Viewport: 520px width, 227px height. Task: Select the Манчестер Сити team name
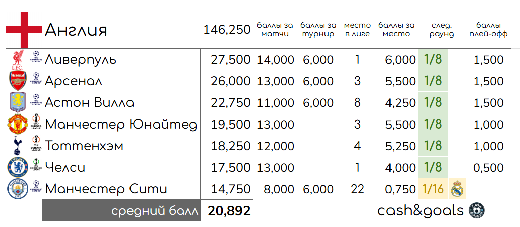(x=106, y=189)
